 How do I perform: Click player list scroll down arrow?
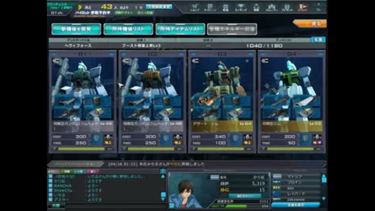pyautogui.click(x=324, y=198)
